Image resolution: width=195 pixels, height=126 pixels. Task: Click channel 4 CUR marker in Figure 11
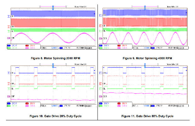pos(101,95)
